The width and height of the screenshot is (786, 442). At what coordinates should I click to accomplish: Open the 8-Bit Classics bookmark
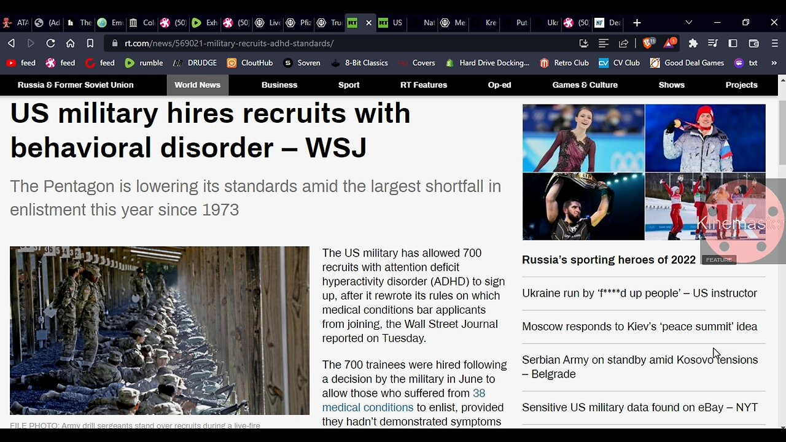point(359,63)
